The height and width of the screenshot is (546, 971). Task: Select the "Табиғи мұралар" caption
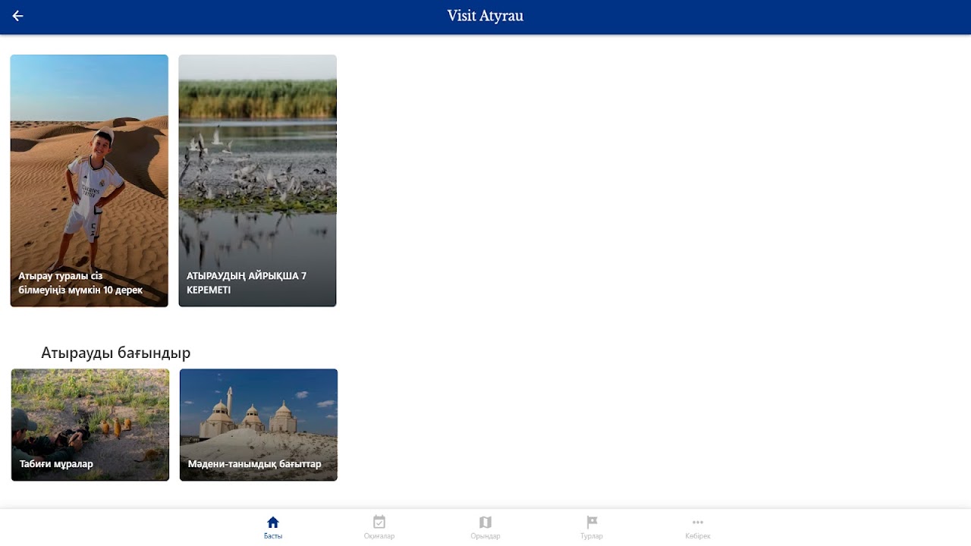click(x=57, y=464)
